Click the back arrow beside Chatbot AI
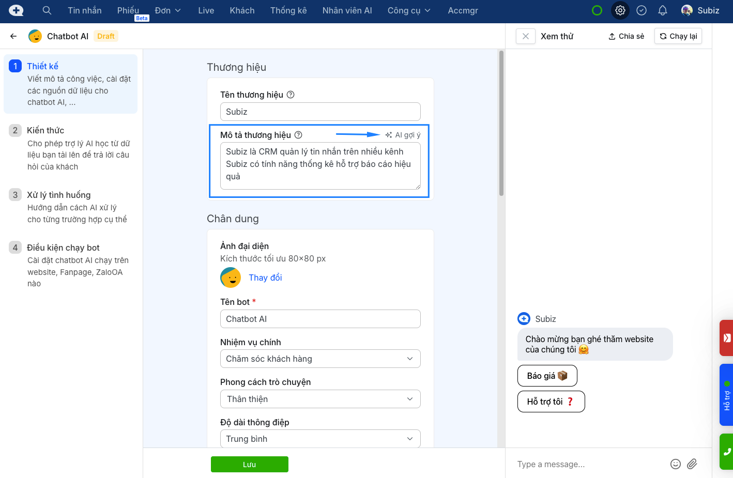 [13, 36]
